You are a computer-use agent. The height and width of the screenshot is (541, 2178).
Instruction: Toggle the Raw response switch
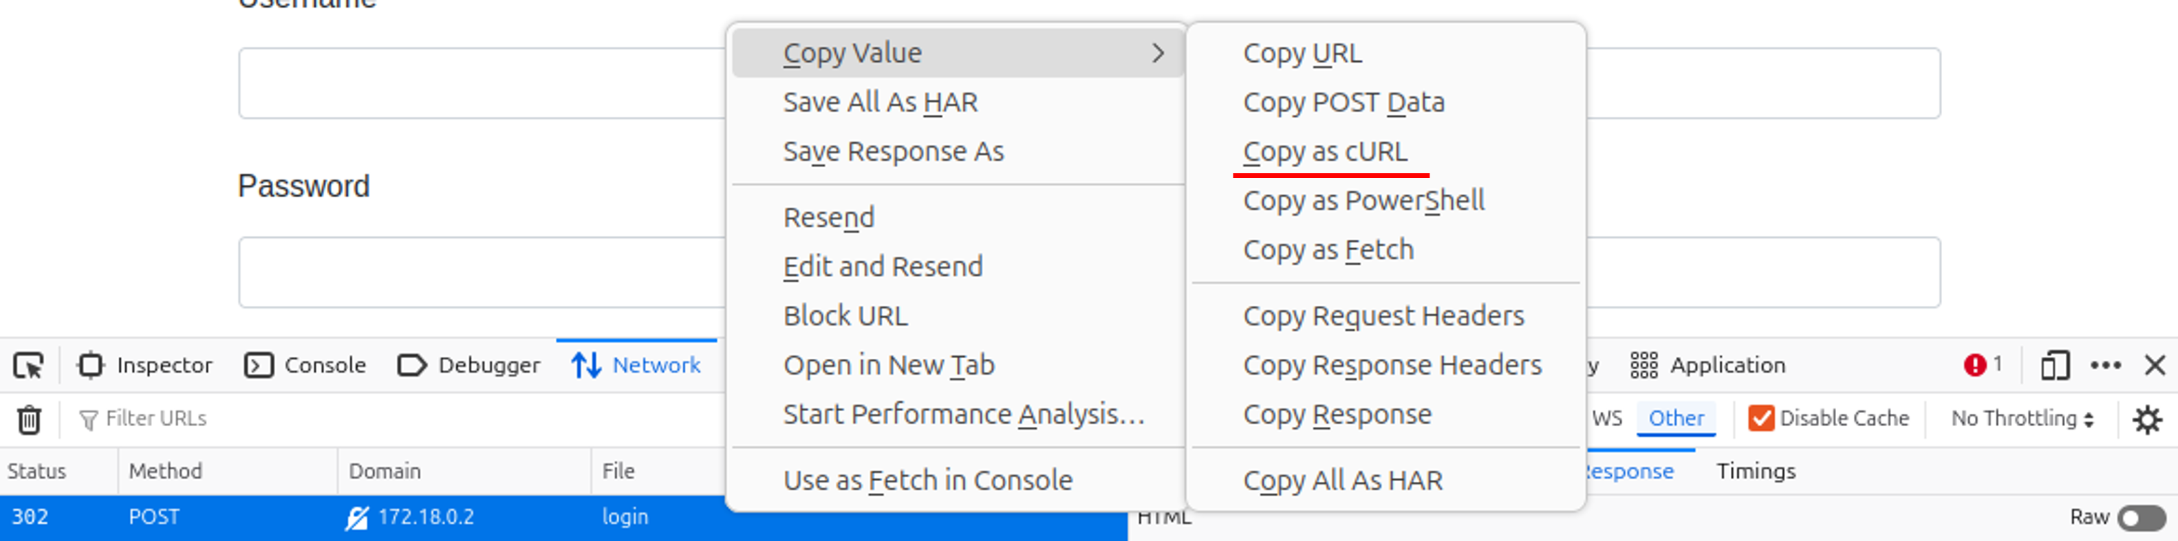tap(2141, 518)
